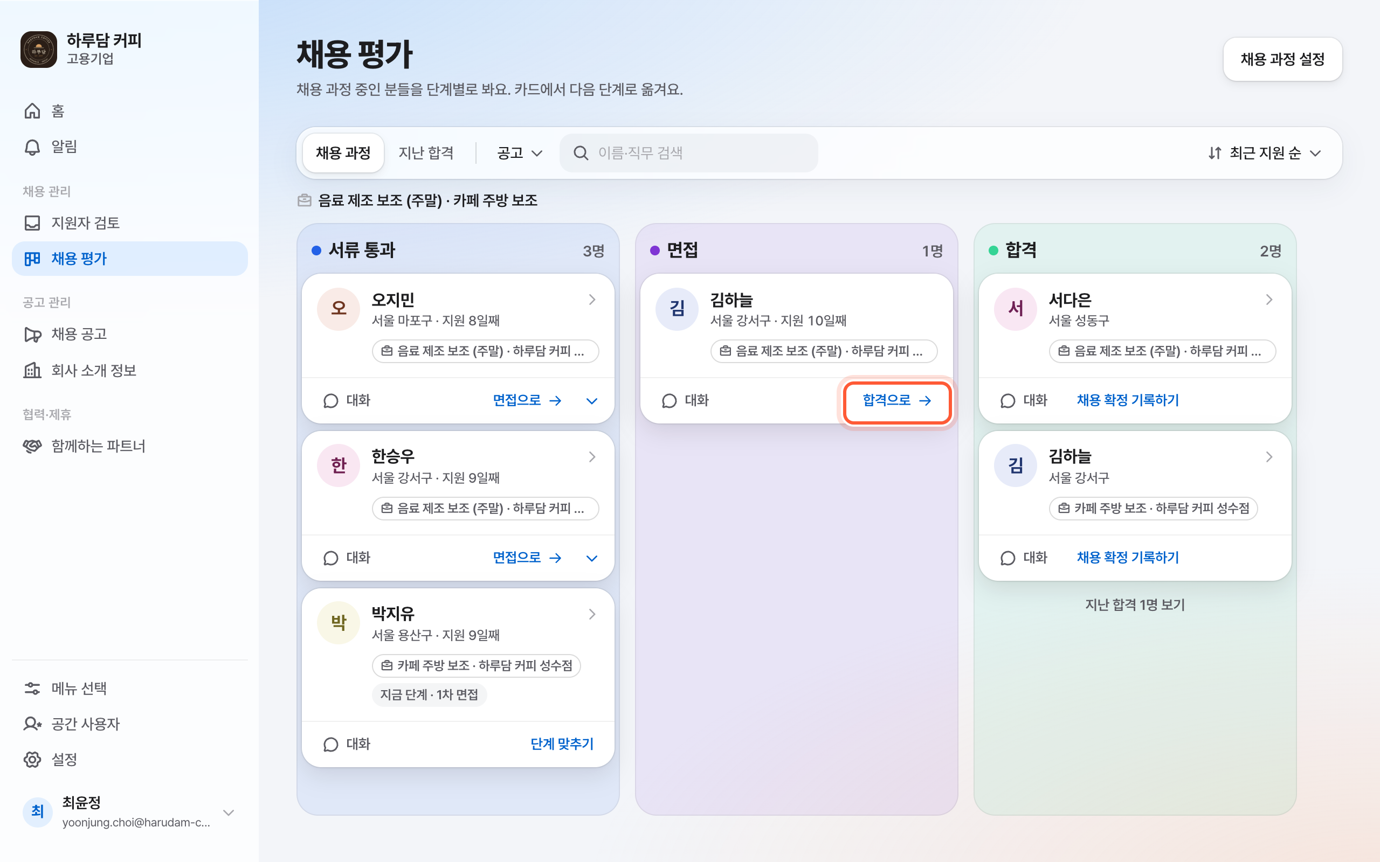Go to 회사 소개 정보 menu item

coord(129,371)
